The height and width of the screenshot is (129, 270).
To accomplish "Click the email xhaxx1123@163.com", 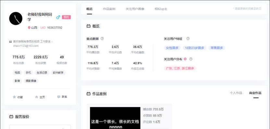I will click(26, 46).
